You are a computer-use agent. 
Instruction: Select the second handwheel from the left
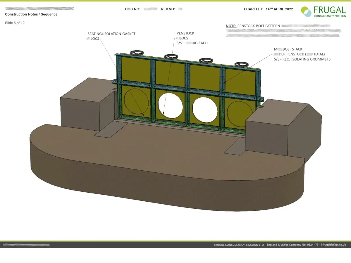[x=169, y=56]
